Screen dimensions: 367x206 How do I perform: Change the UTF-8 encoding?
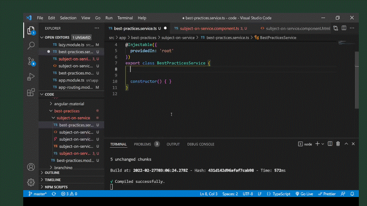click(248, 194)
